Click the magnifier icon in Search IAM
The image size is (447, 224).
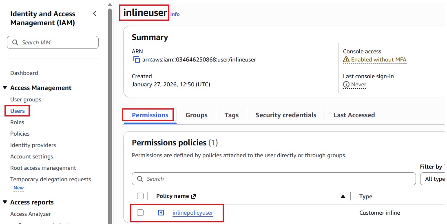point(15,42)
